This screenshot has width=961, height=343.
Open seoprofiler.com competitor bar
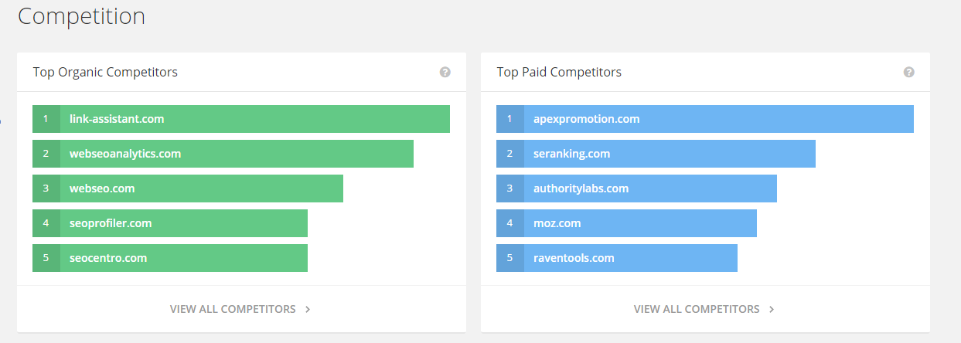[x=111, y=223]
